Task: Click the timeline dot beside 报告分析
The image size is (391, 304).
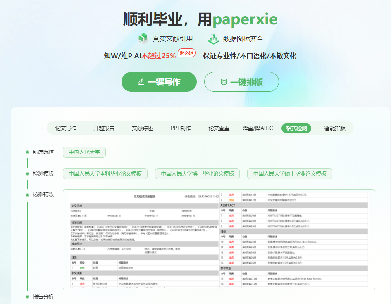Action: [27, 297]
